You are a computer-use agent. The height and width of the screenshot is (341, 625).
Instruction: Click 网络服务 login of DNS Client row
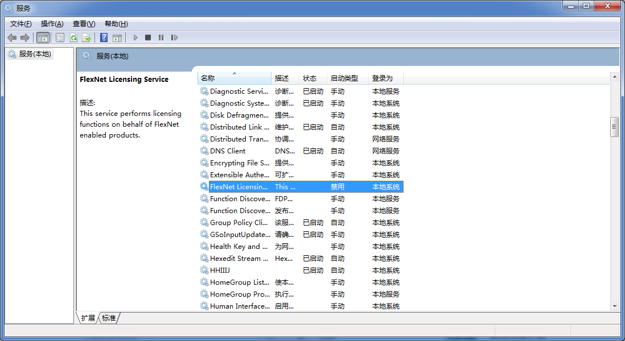click(386, 151)
